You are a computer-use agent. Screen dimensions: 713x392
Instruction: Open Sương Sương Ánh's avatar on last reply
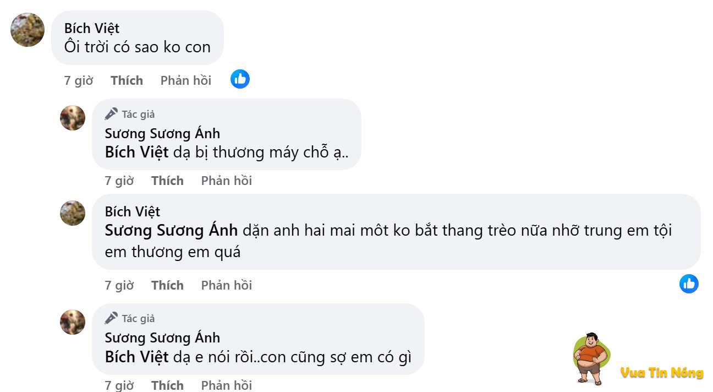pos(73,322)
